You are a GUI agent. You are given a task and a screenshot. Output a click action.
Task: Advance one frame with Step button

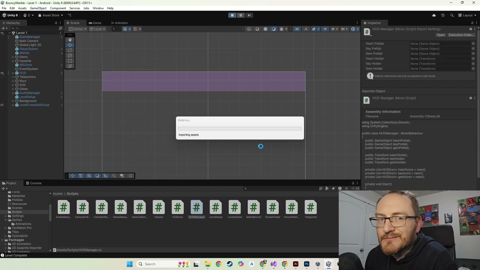point(249,15)
